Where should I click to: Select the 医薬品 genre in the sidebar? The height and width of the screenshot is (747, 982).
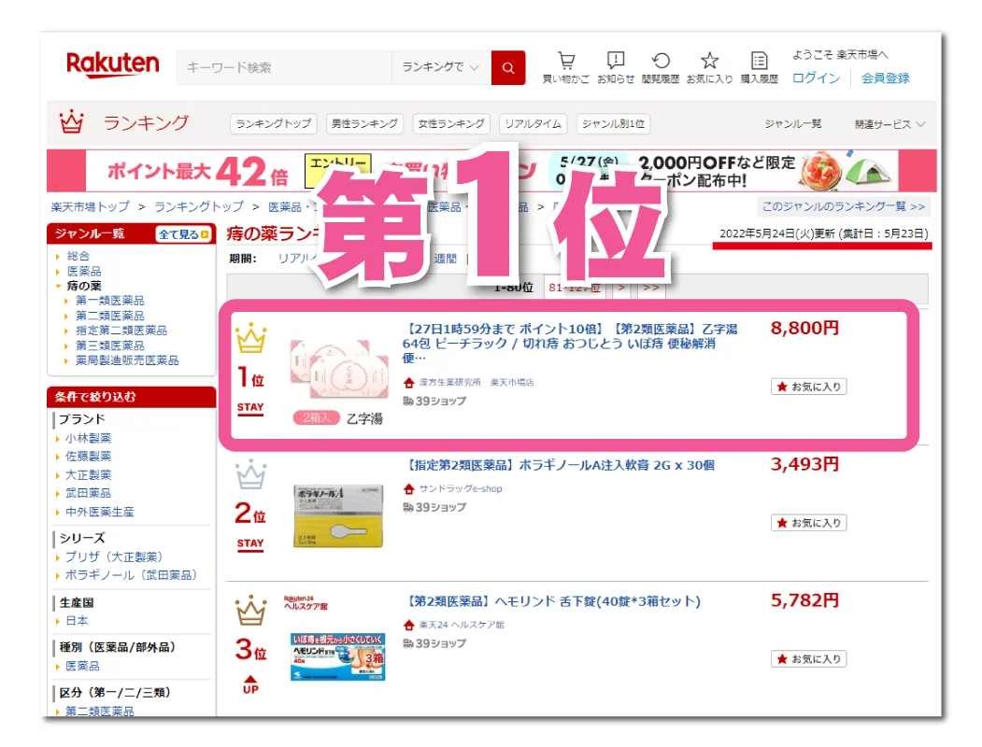pos(84,271)
